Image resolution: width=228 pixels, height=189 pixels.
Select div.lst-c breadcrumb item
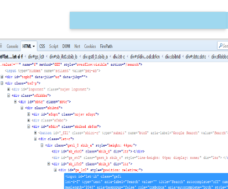[119, 57]
